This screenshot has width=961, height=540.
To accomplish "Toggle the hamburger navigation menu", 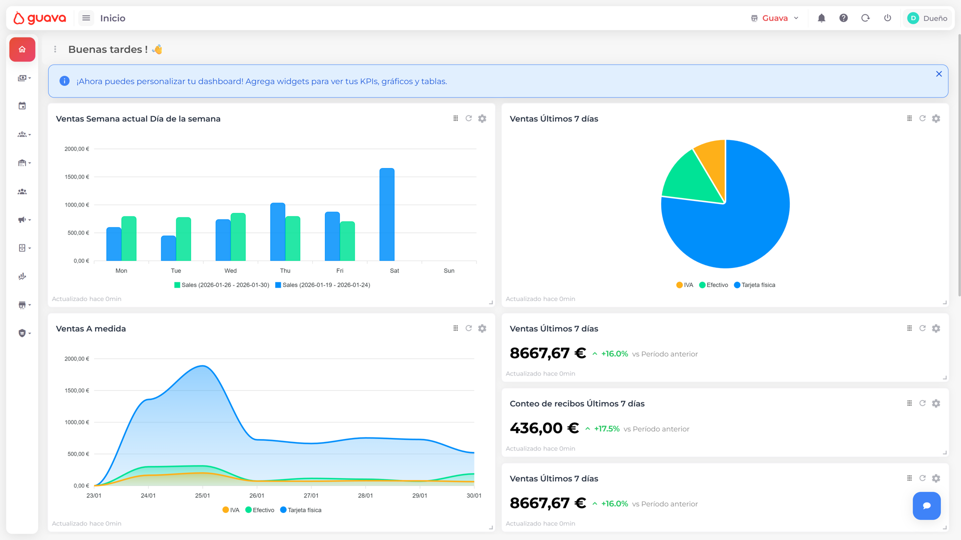I will pos(86,18).
